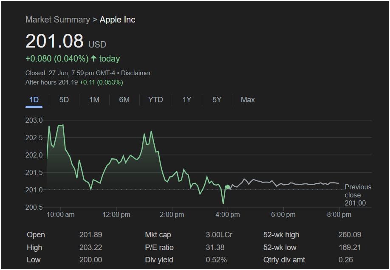
Task: Show the 6M chart view
Action: tap(124, 100)
